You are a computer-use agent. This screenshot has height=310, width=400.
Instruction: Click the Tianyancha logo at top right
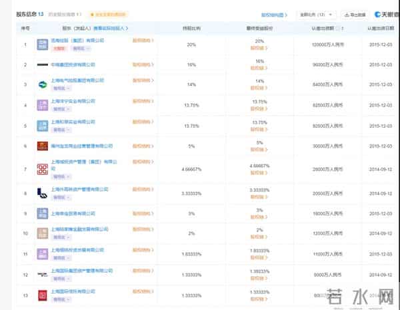tap(387, 14)
